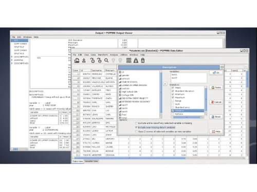The width and height of the screenshot is (257, 192).
Task: Select the id variable icon in Descriptives list
Action: pyautogui.click(x=120, y=72)
